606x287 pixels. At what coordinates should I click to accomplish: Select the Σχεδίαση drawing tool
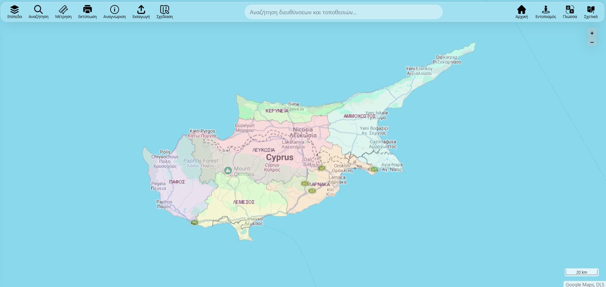164,12
